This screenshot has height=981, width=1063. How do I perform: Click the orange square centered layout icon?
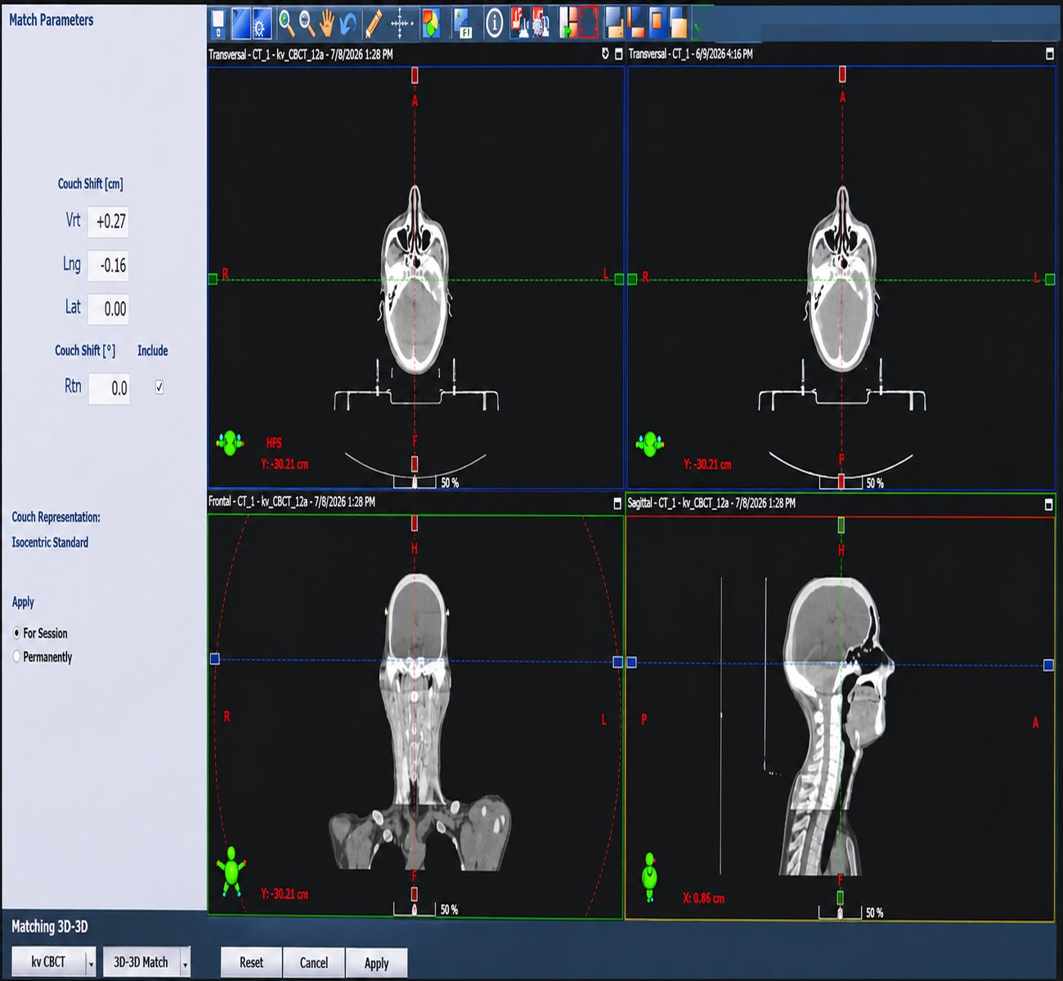point(657,23)
